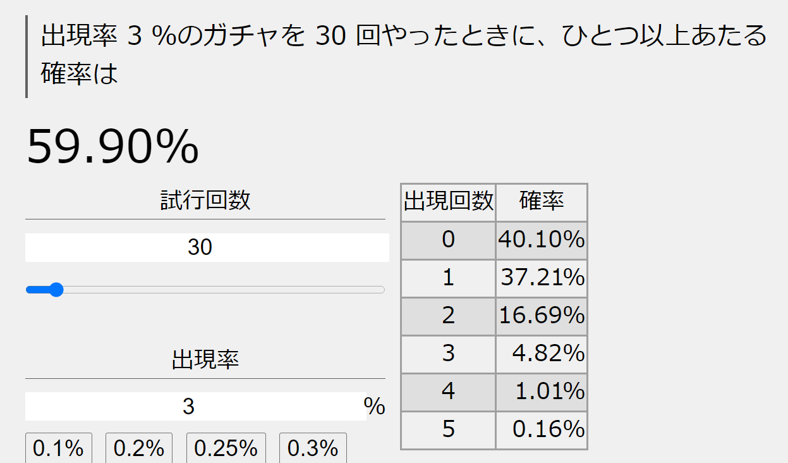Click the 確率 table column header

point(542,202)
